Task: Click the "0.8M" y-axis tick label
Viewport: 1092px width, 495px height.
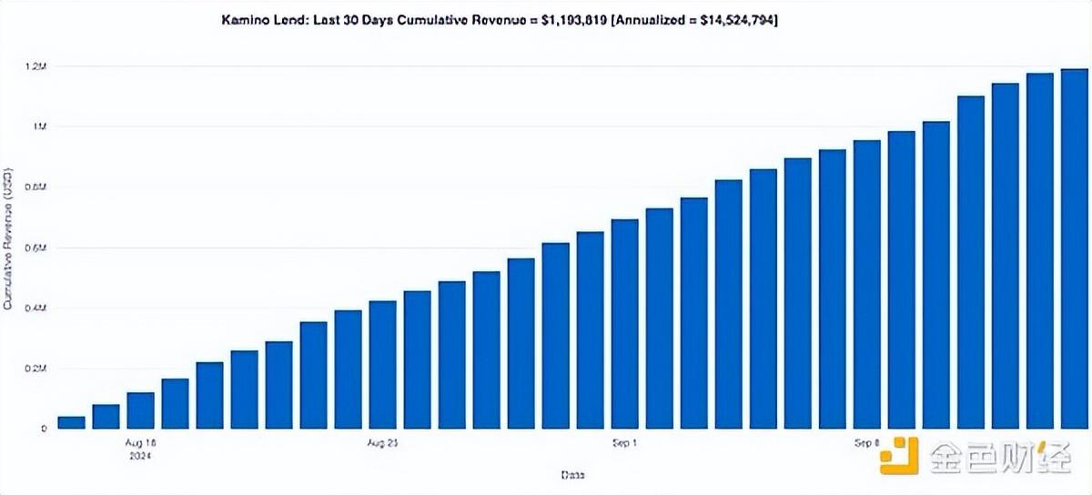Action: tap(37, 187)
